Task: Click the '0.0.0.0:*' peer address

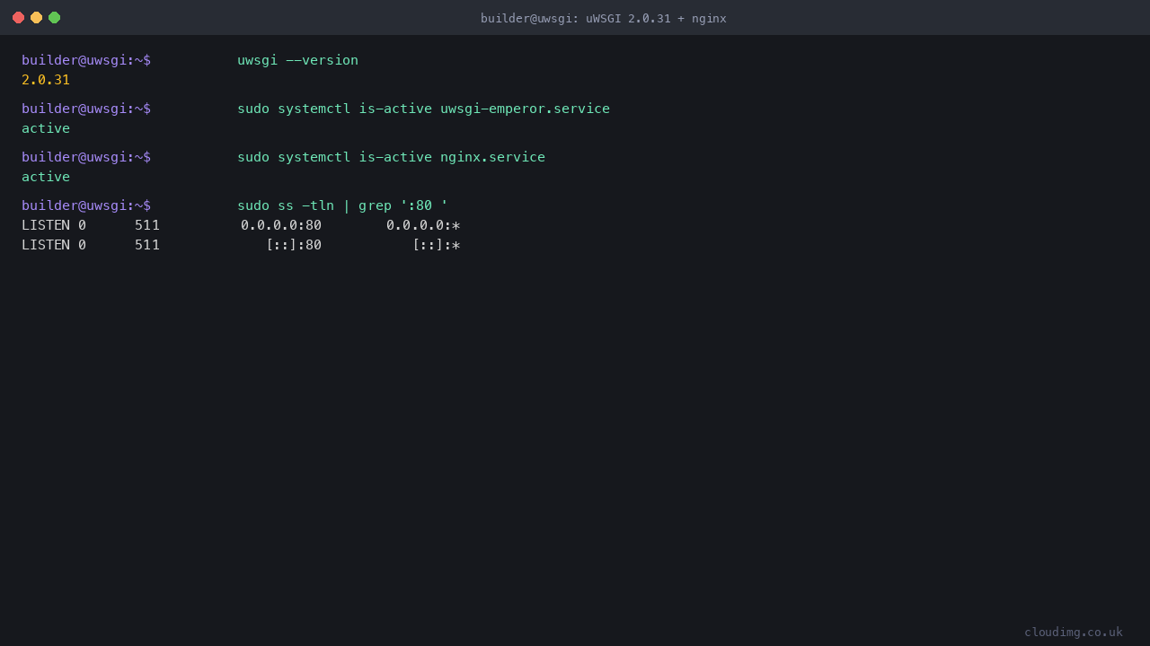Action: [423, 225]
